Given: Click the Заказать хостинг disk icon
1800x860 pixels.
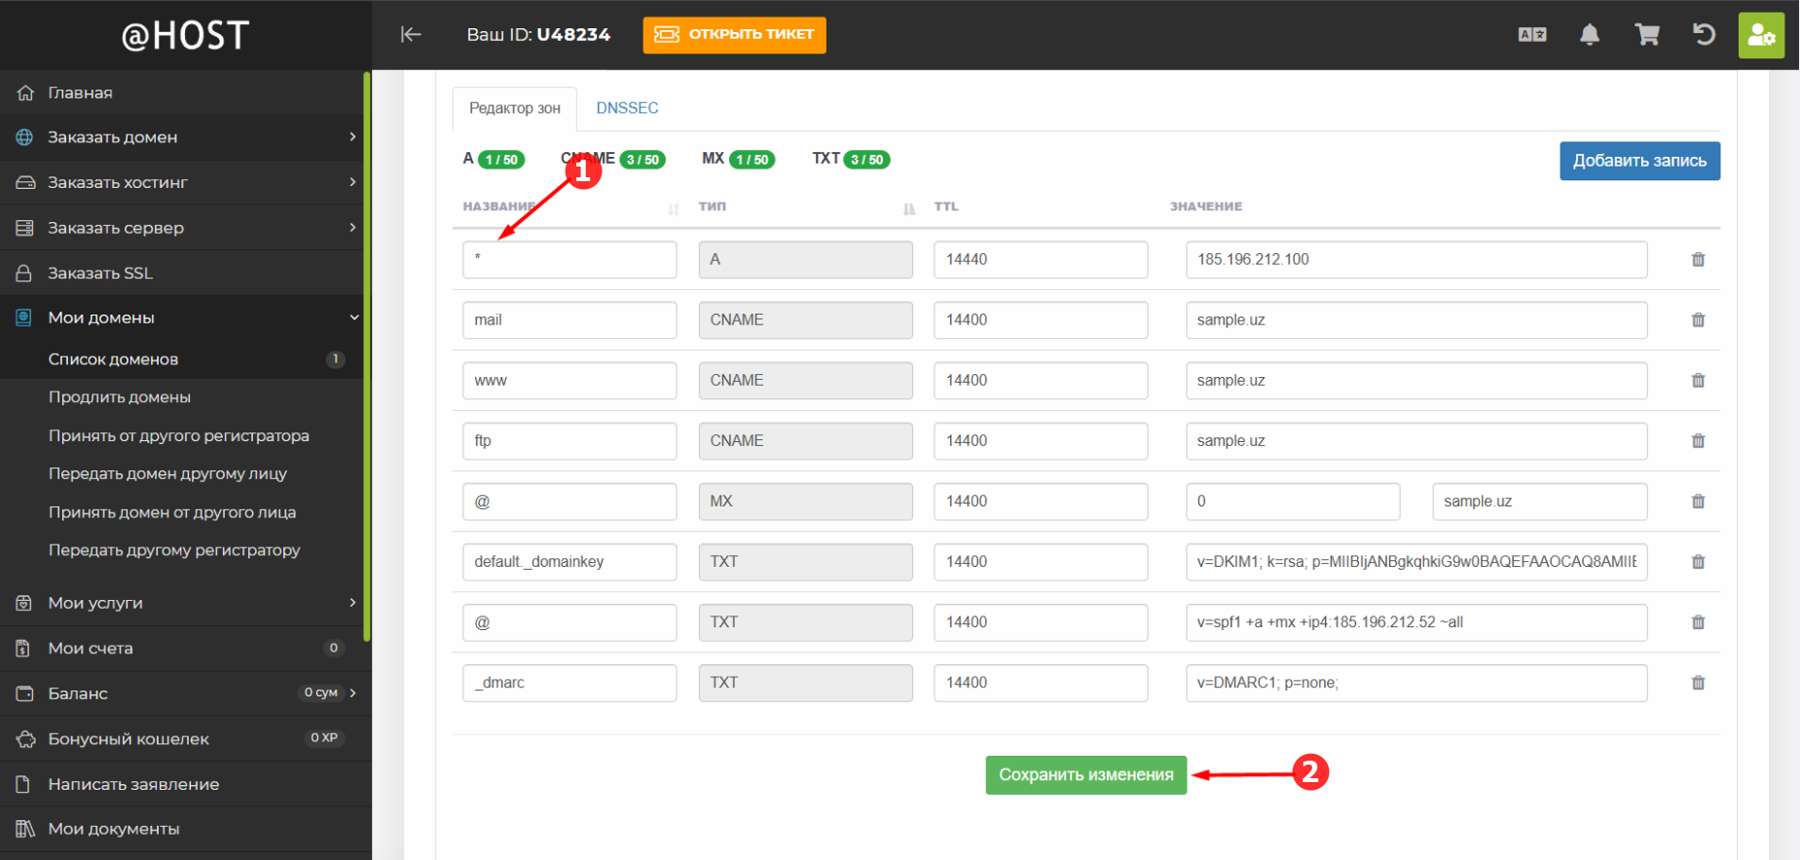Looking at the screenshot, I should point(25,182).
